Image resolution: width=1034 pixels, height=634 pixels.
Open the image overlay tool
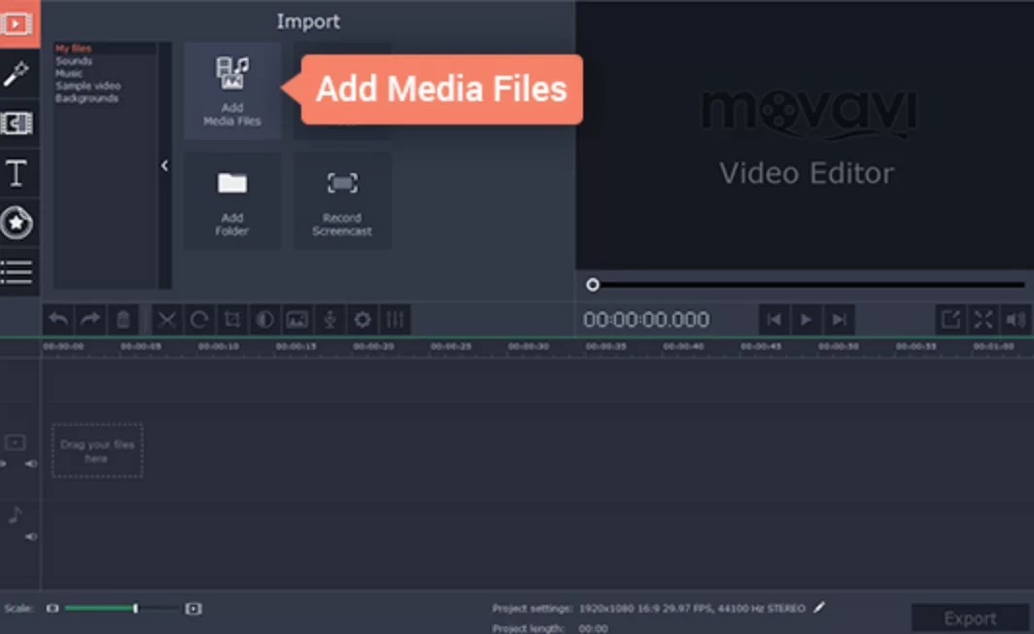(x=296, y=320)
